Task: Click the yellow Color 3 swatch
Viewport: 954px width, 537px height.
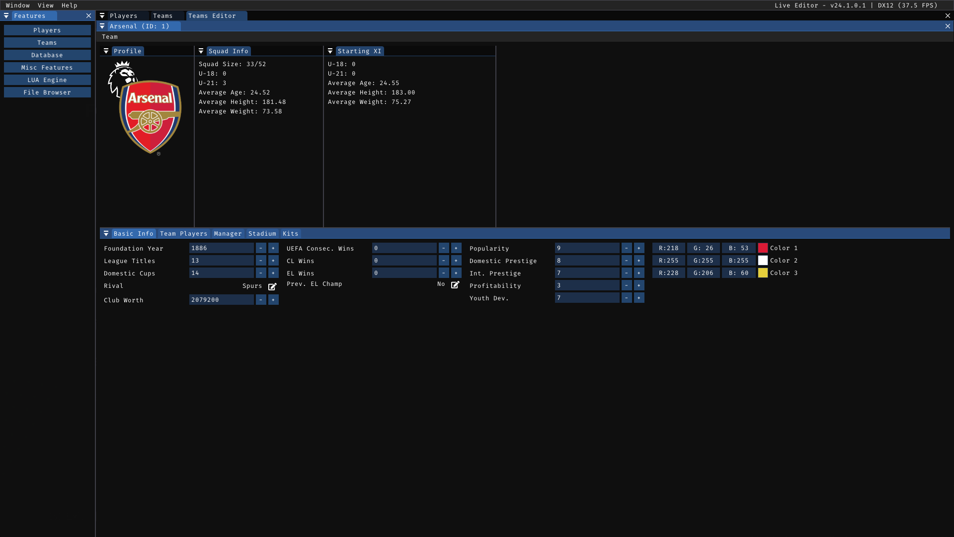Action: pos(763,273)
